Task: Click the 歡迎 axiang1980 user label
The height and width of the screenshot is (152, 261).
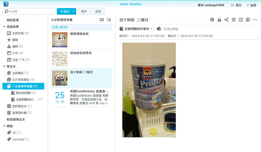Action: [x=211, y=5]
